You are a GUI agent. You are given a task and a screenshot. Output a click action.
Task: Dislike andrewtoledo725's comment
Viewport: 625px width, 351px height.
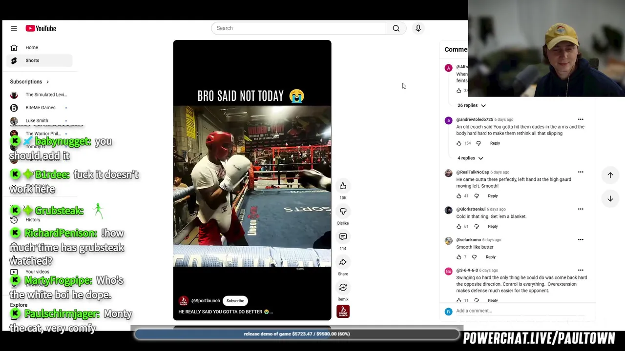[479, 143]
